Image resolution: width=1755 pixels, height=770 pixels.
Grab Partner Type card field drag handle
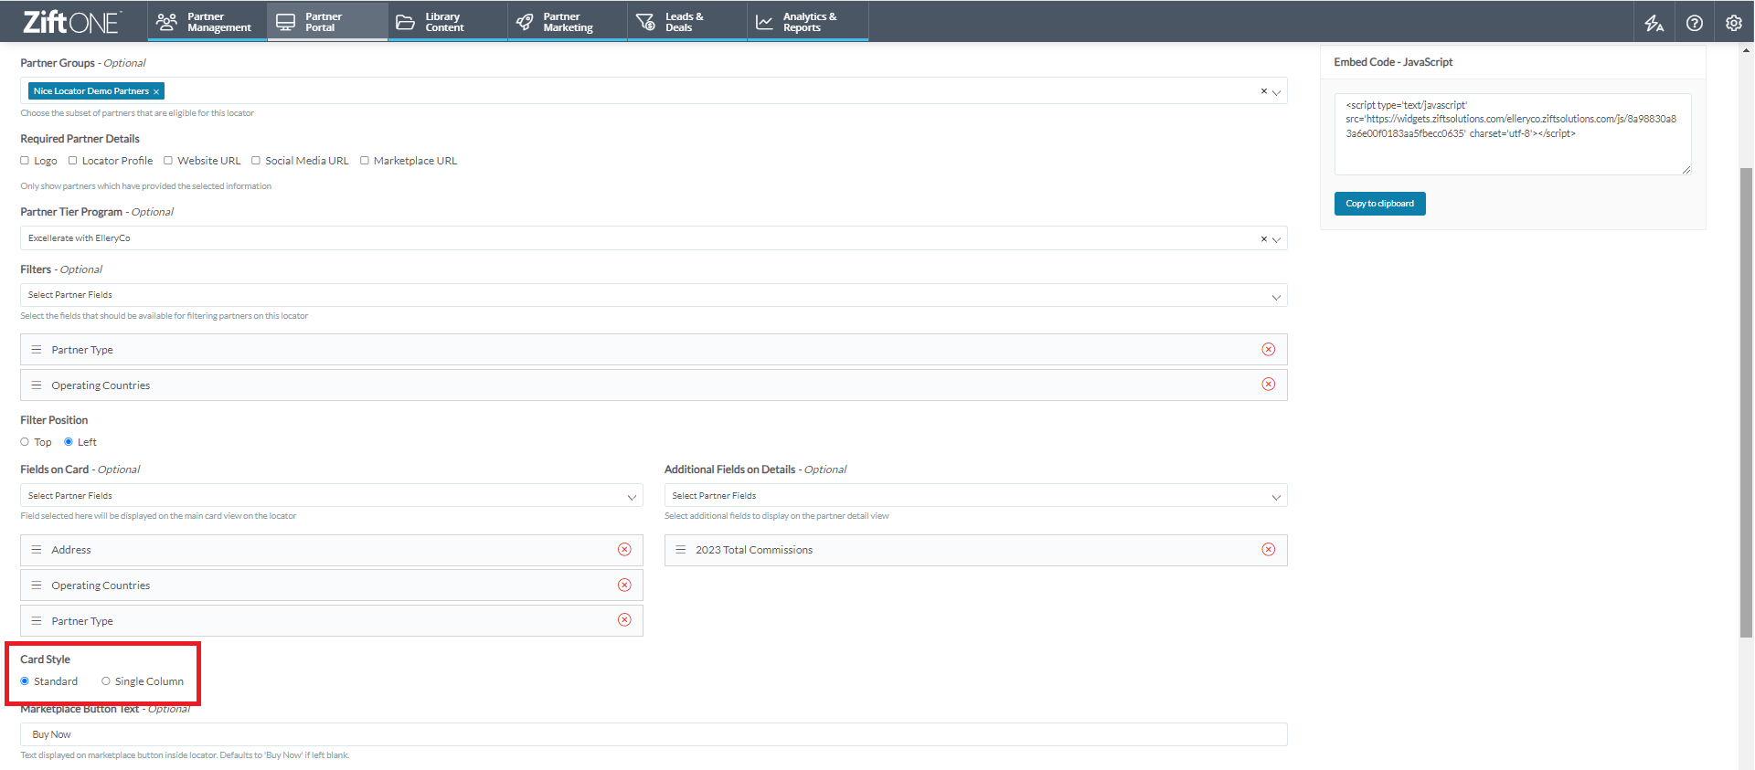coord(37,621)
